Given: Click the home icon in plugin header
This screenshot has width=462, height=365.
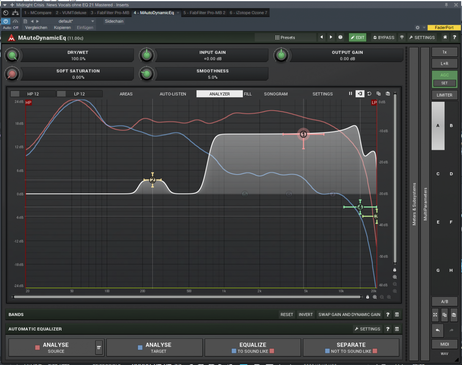Looking at the screenshot, I should [x=445, y=37].
